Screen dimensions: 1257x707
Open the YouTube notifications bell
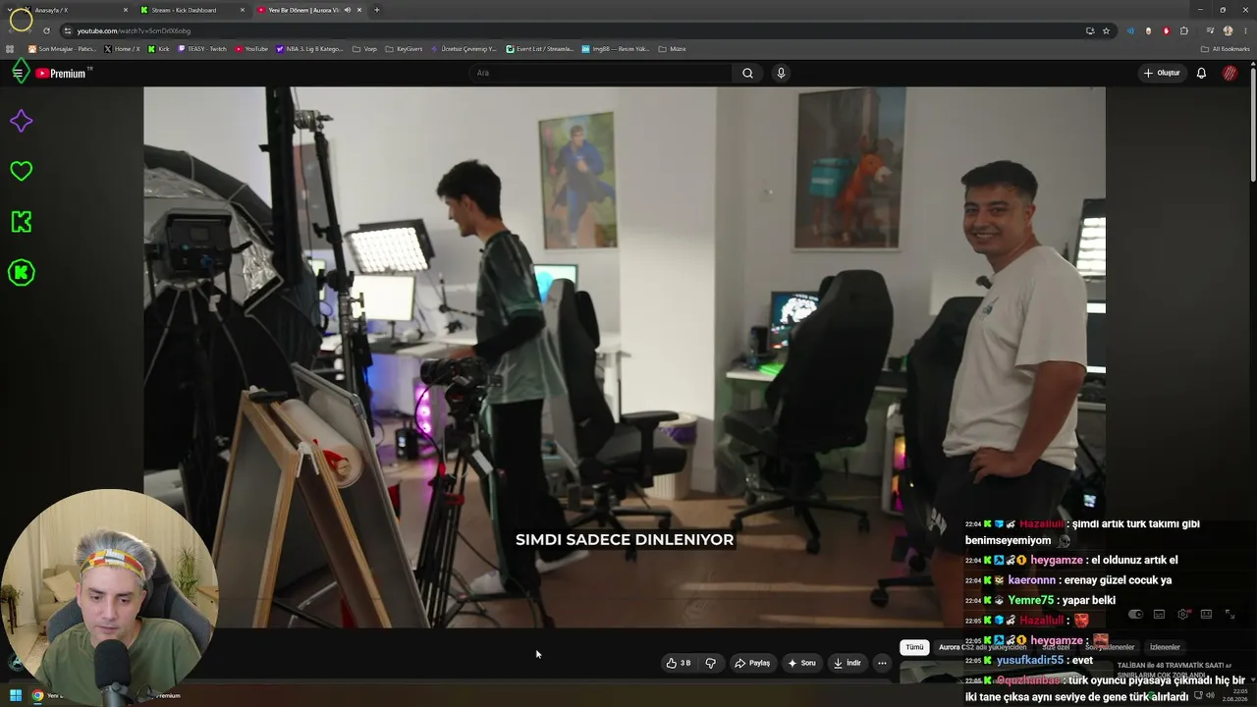(1201, 73)
